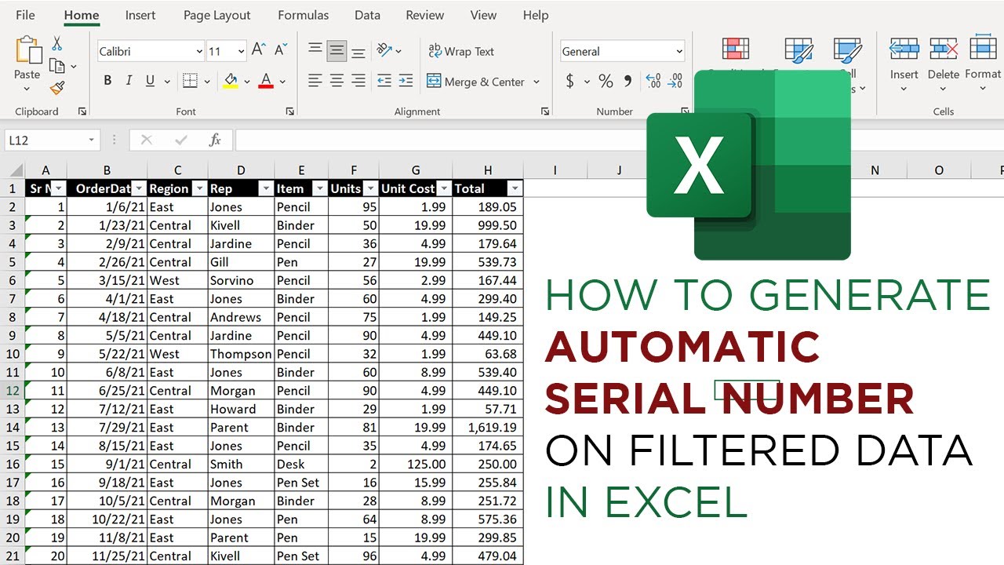Click the red Font Color A
1004x565 pixels.
click(x=265, y=81)
